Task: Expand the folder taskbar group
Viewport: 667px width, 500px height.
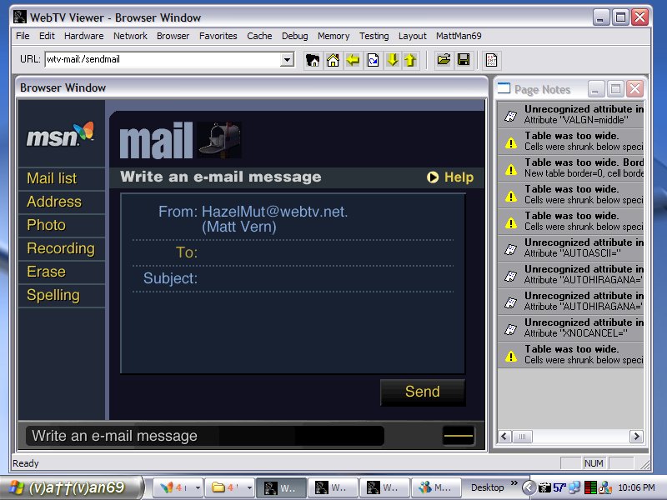Action: (249, 488)
